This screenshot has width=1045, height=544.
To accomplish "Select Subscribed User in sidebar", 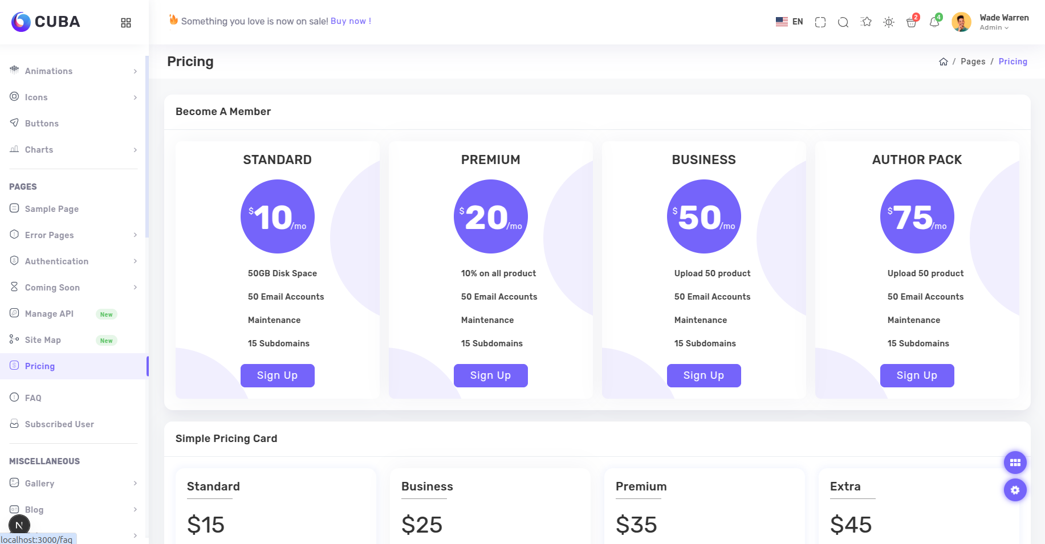I will point(59,424).
